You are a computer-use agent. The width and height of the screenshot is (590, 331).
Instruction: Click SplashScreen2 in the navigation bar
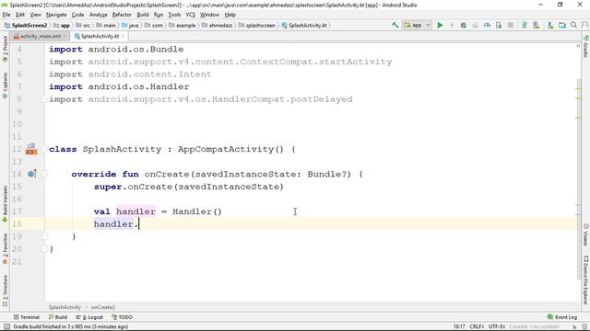pos(26,25)
